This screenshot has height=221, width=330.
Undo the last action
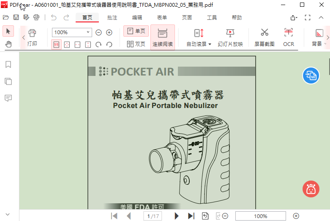(x=54, y=17)
